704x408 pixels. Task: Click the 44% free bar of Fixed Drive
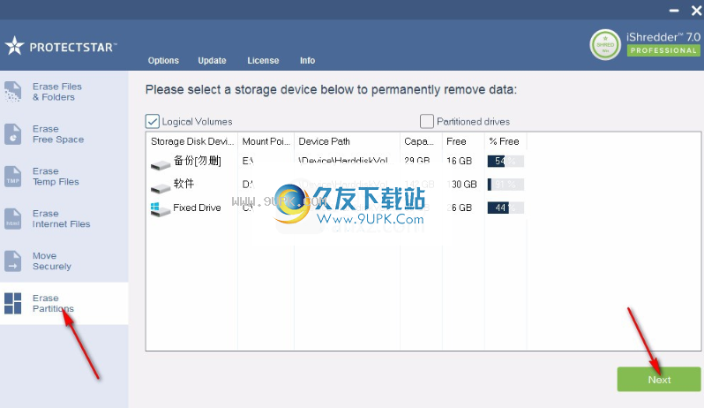coord(506,208)
